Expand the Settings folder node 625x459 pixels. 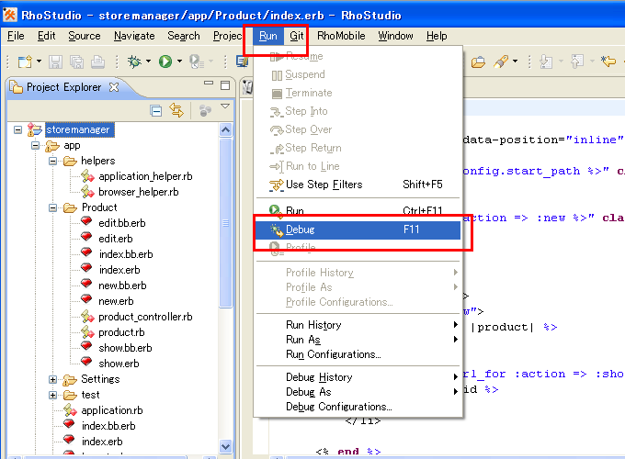tap(52, 379)
